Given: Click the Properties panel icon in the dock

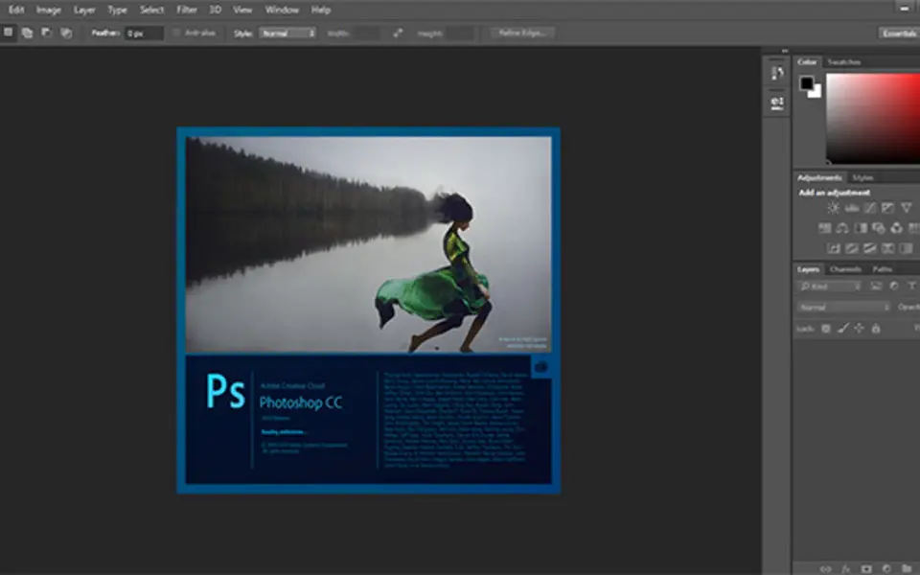Looking at the screenshot, I should [x=777, y=103].
